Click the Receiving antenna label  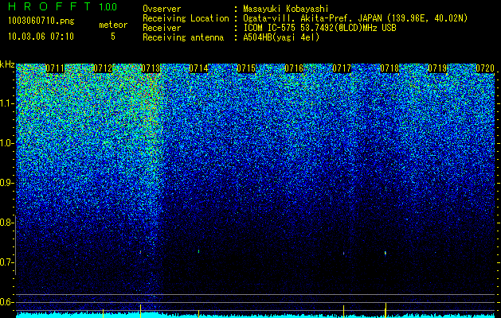(183, 37)
